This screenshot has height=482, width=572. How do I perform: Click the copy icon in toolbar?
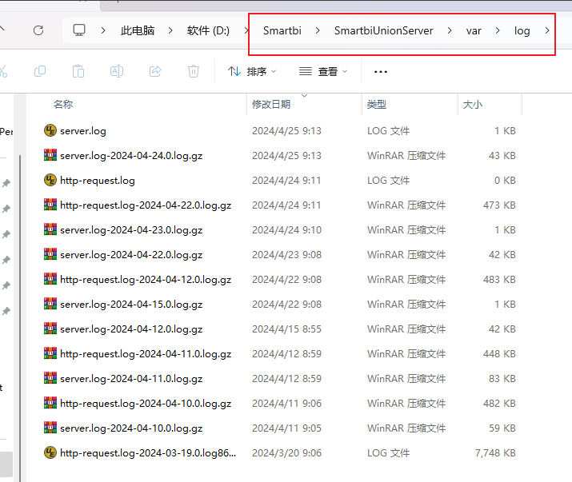pos(40,71)
